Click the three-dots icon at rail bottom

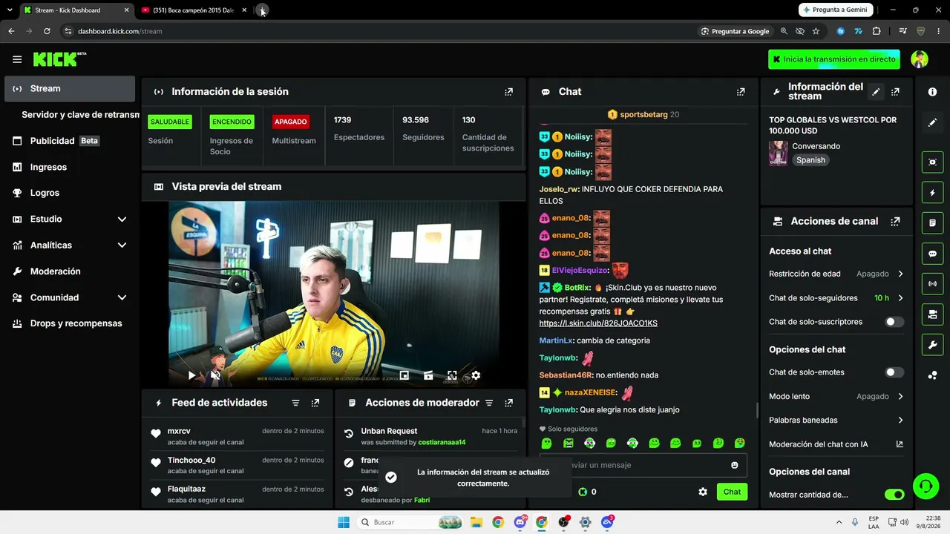(932, 375)
